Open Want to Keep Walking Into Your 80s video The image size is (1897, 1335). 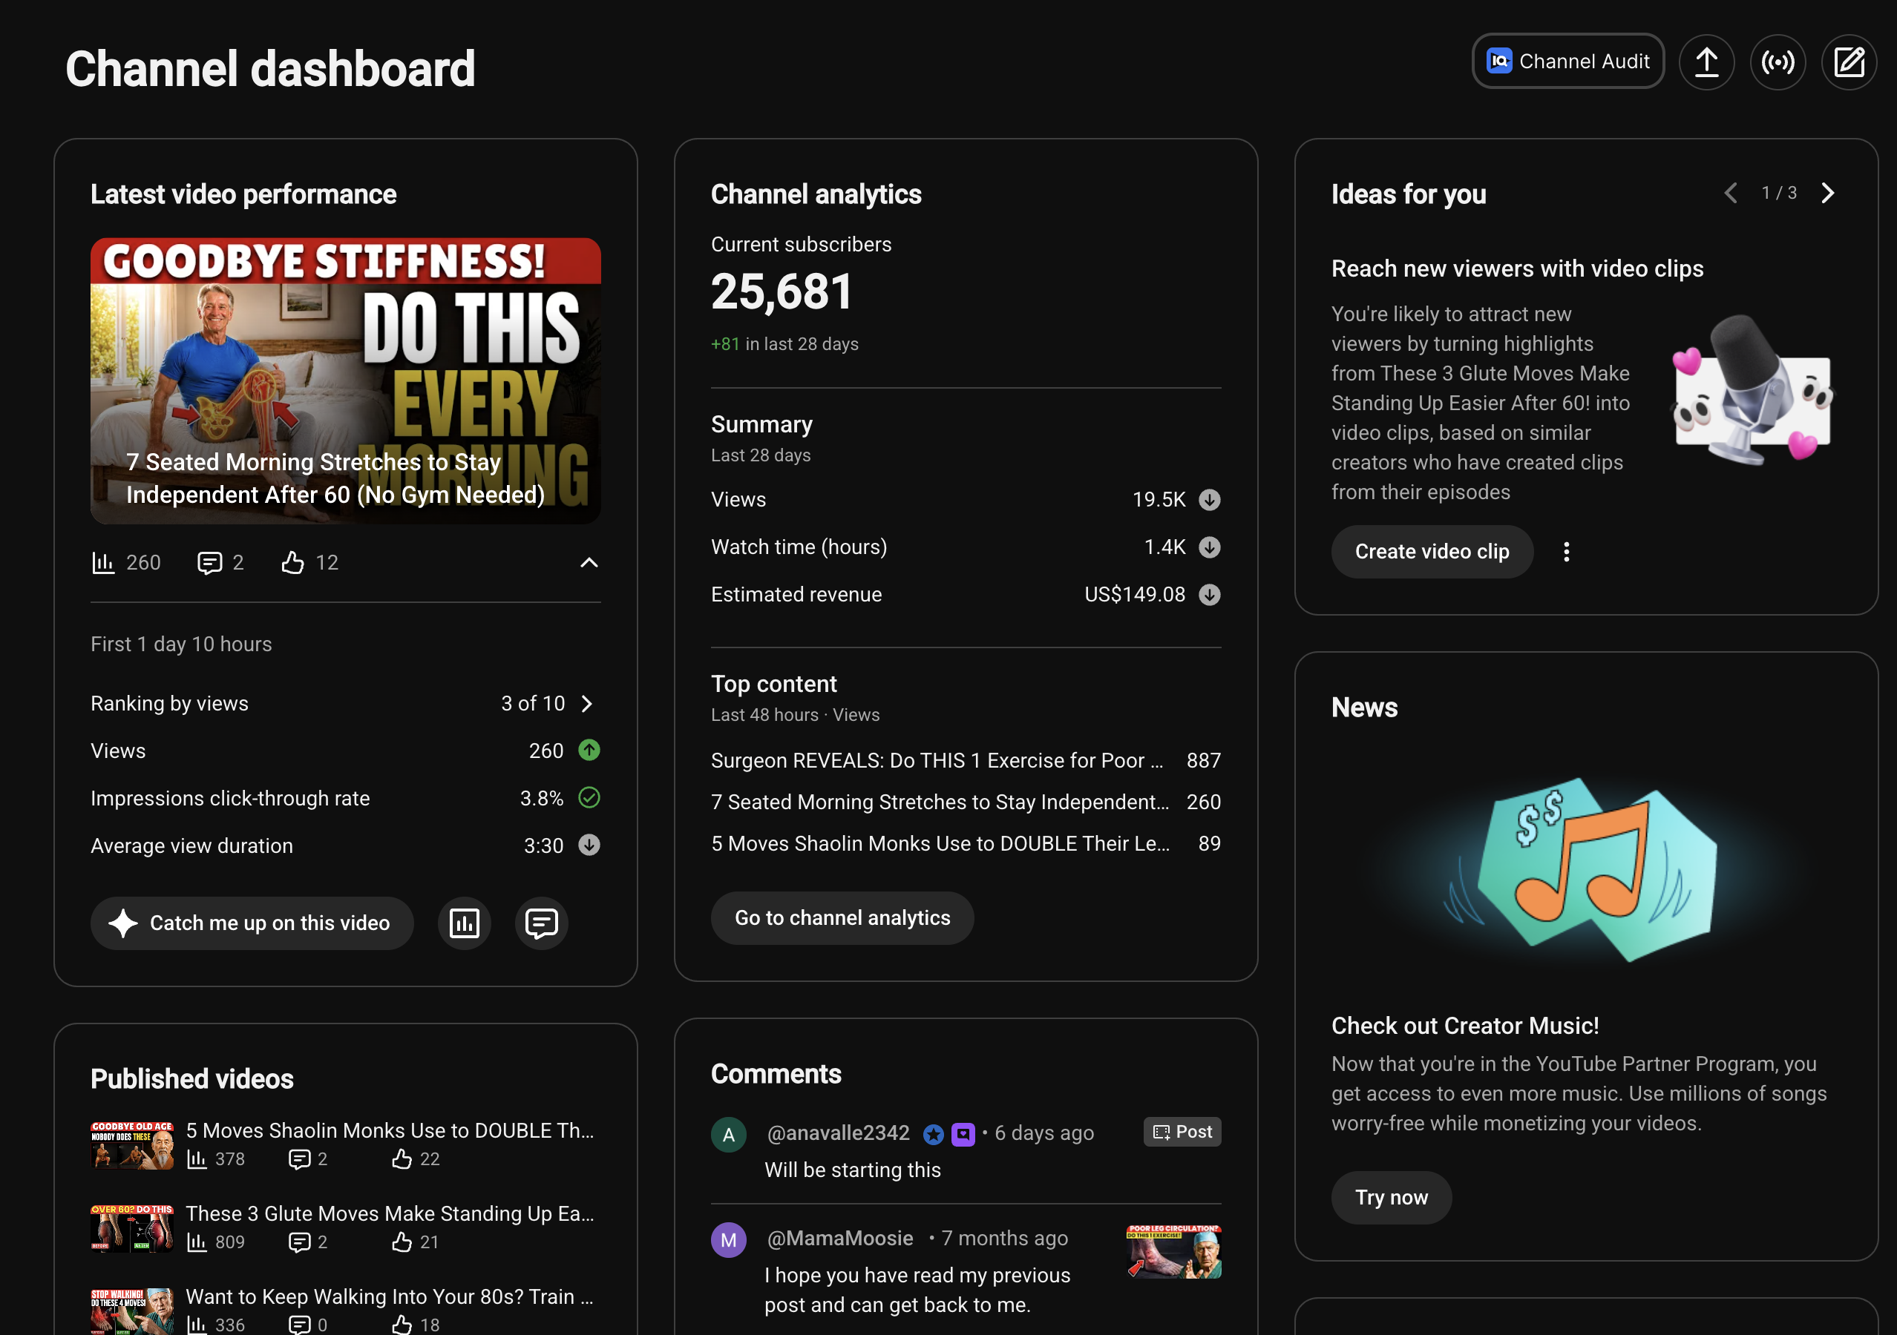[x=390, y=1296]
